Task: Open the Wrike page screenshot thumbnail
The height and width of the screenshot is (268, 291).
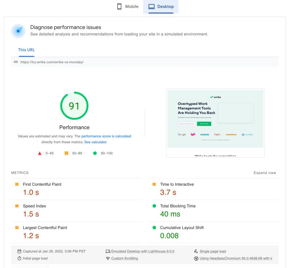Action: 215,123
